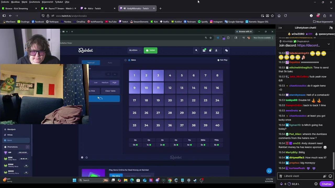Open the Rainbet search magnifier icon
Image resolution: width=335 pixels, height=188 pixels.
point(196,50)
